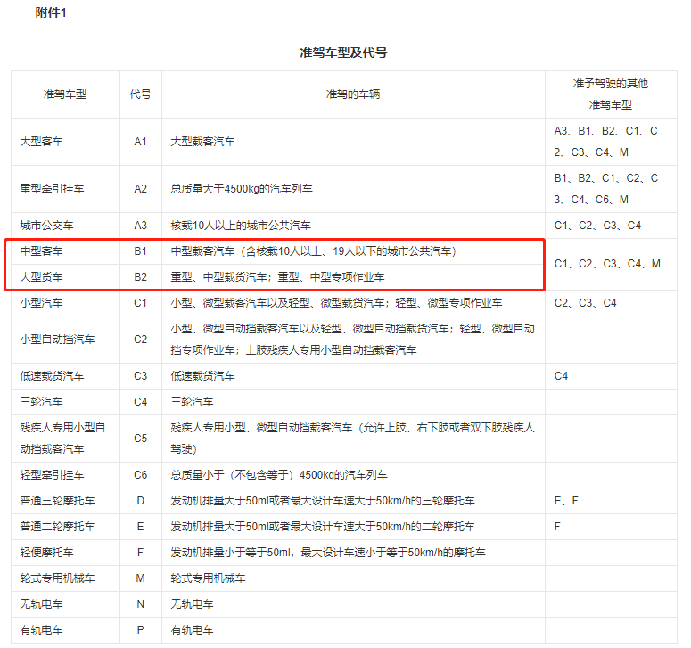This screenshot has width=691, height=648.
Task: Click the code C2 cell
Action: tap(140, 340)
